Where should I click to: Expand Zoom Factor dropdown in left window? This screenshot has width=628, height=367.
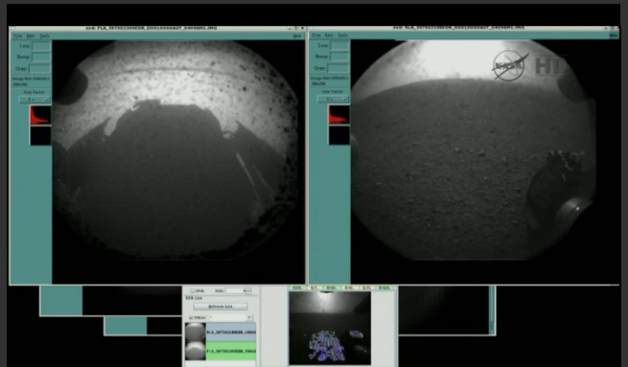click(x=35, y=100)
